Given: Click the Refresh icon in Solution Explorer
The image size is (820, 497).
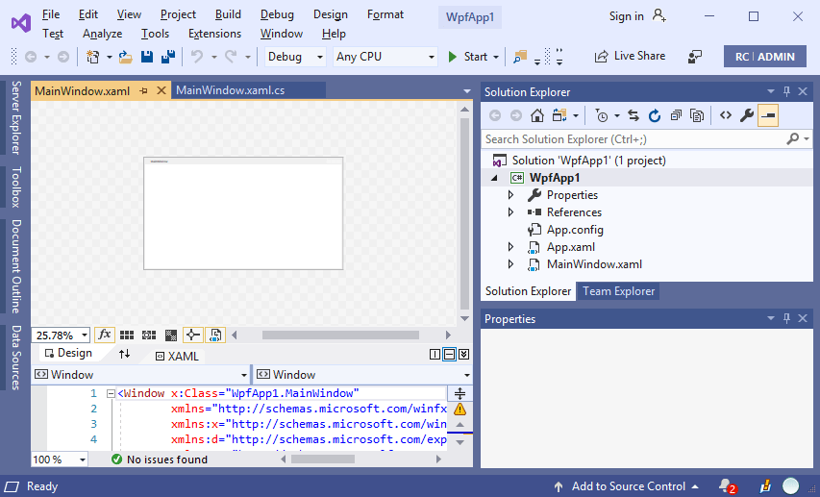Looking at the screenshot, I should coord(655,115).
